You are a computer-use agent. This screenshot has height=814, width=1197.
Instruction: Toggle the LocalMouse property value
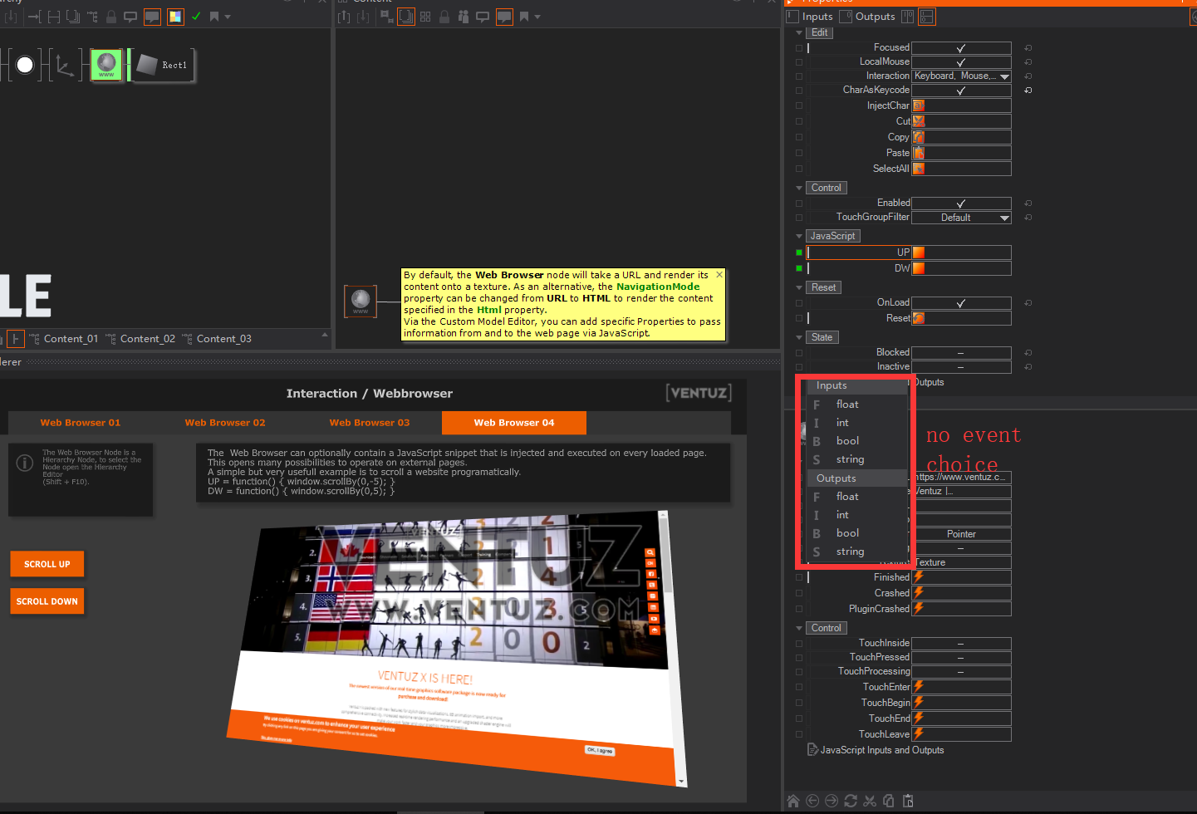coord(961,62)
